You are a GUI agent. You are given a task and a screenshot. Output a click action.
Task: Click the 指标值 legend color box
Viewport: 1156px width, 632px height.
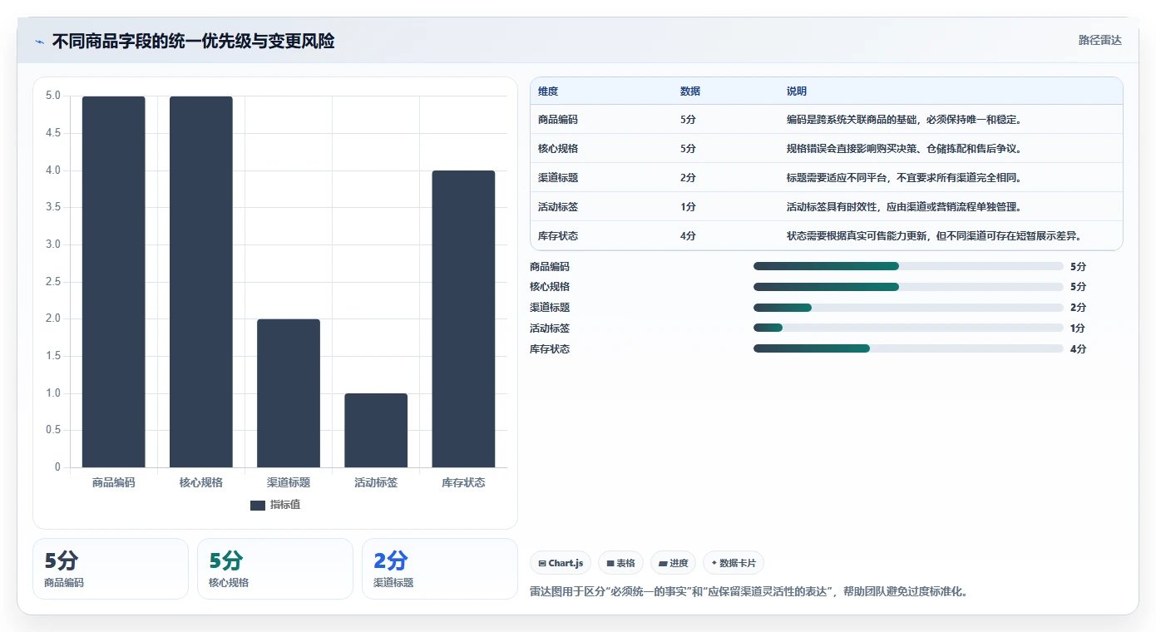257,506
